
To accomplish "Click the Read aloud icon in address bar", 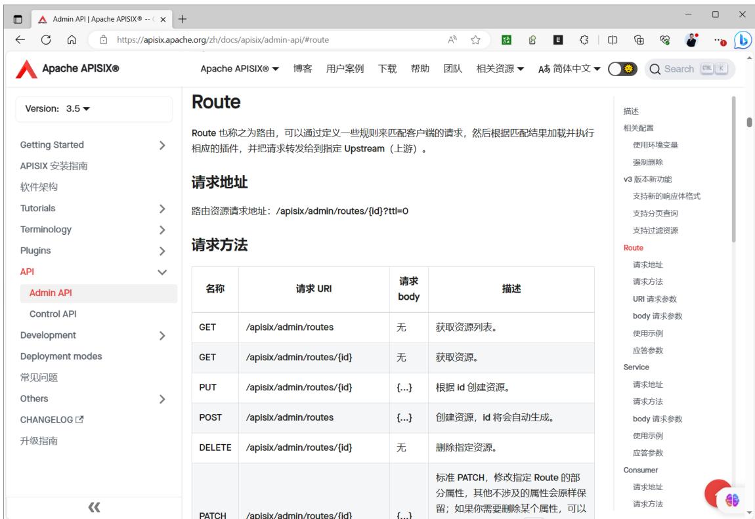I will (x=452, y=40).
